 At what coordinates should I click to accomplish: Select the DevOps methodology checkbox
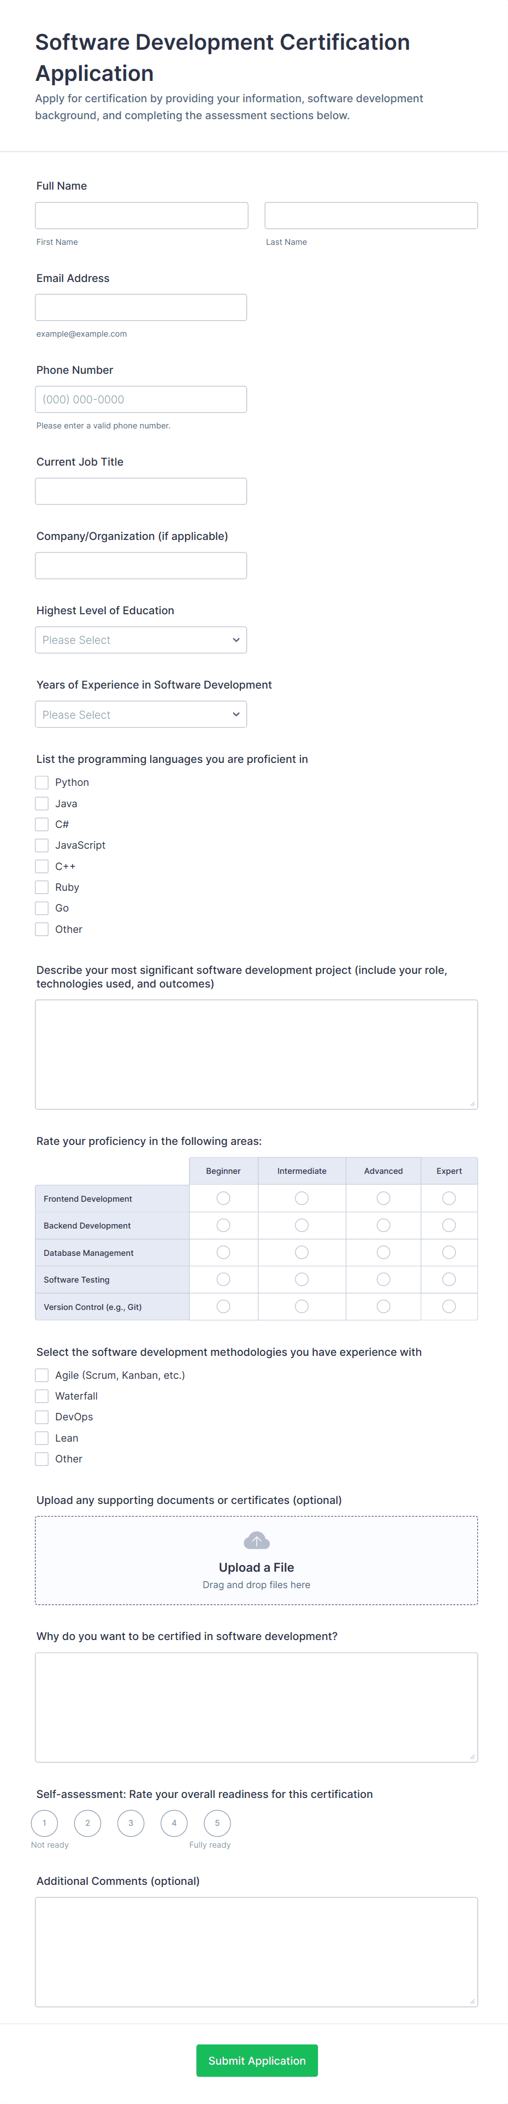[42, 1417]
